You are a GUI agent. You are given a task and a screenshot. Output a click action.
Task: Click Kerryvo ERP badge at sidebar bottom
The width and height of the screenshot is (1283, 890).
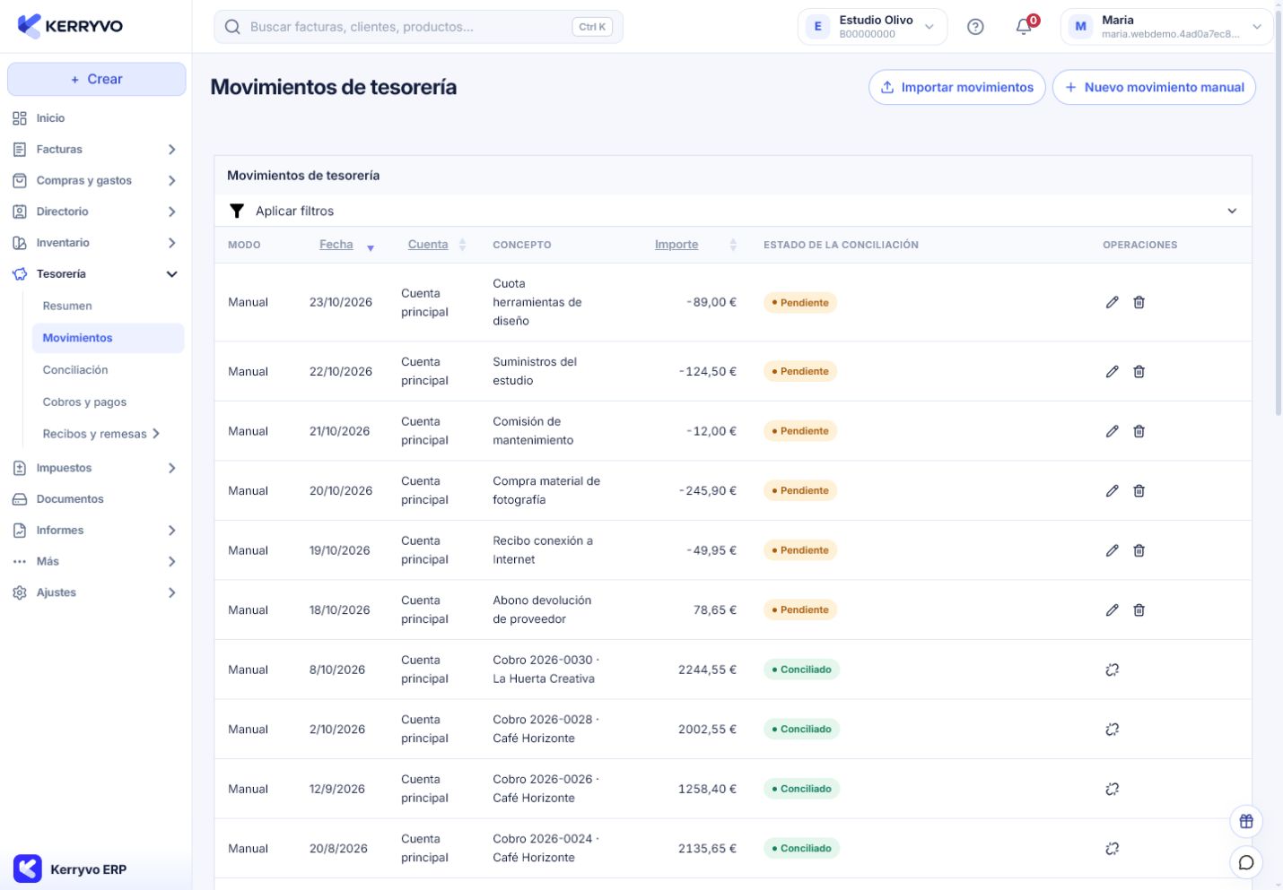[x=70, y=868]
